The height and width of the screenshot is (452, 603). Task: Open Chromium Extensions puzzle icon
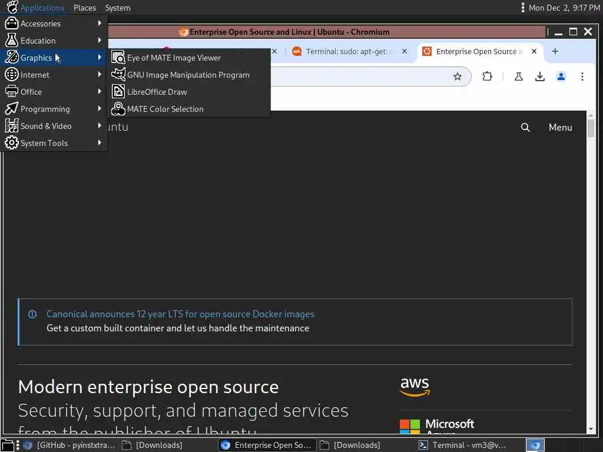pos(487,76)
